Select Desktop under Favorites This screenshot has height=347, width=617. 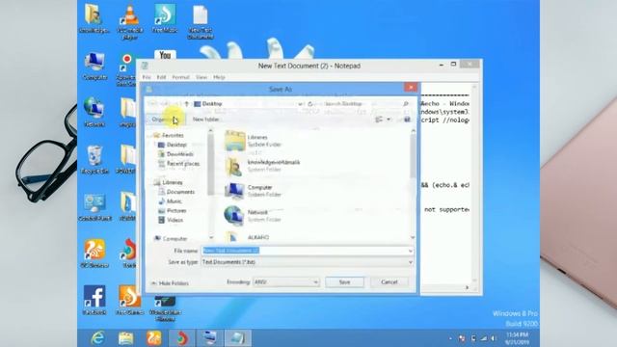point(173,145)
